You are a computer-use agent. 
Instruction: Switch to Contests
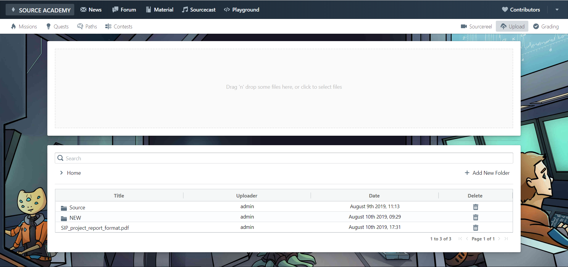(119, 27)
